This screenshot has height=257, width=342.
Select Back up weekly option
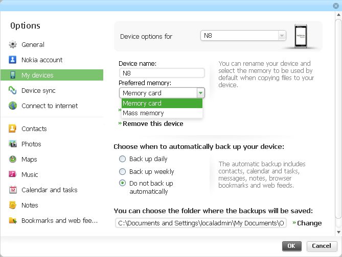point(122,172)
